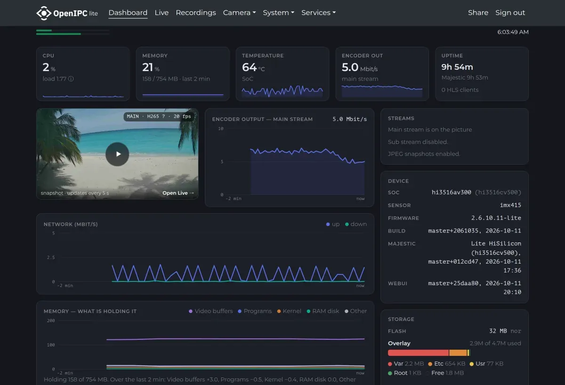This screenshot has height=385, width=565.
Task: Expand the System dropdown menu
Action: [x=278, y=13]
